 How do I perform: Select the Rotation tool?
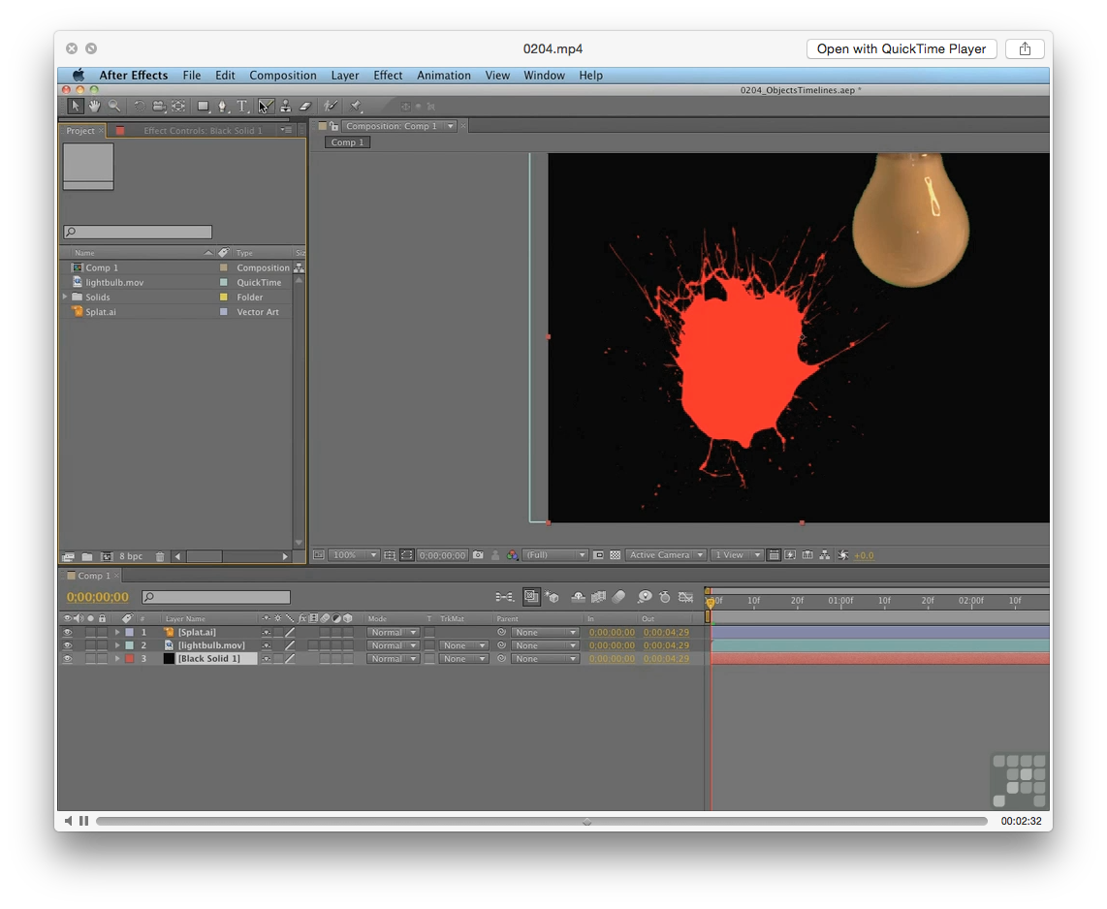139,106
